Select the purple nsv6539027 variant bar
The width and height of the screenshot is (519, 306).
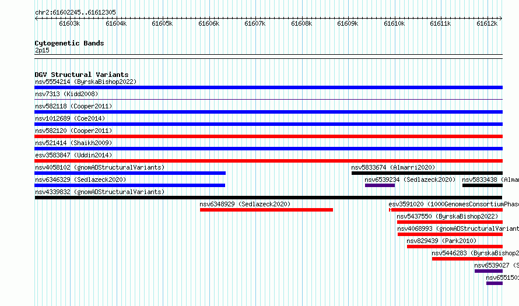(489, 271)
